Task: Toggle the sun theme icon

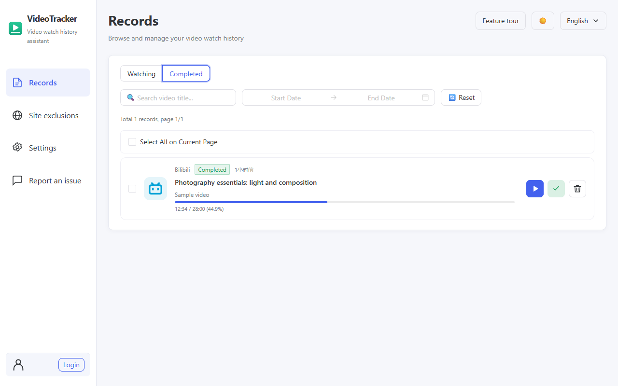Action: [543, 21]
